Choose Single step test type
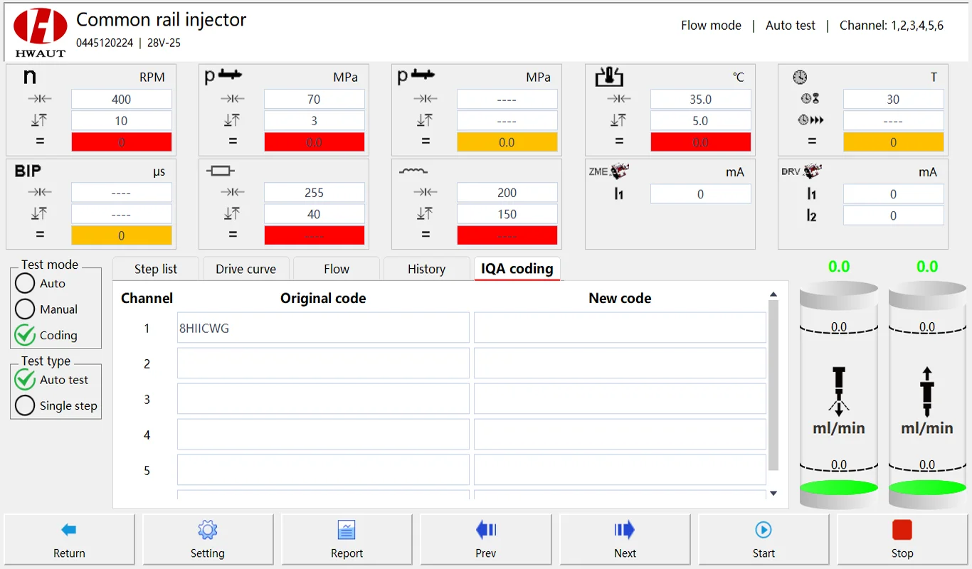Image resolution: width=972 pixels, height=569 pixels. point(25,405)
